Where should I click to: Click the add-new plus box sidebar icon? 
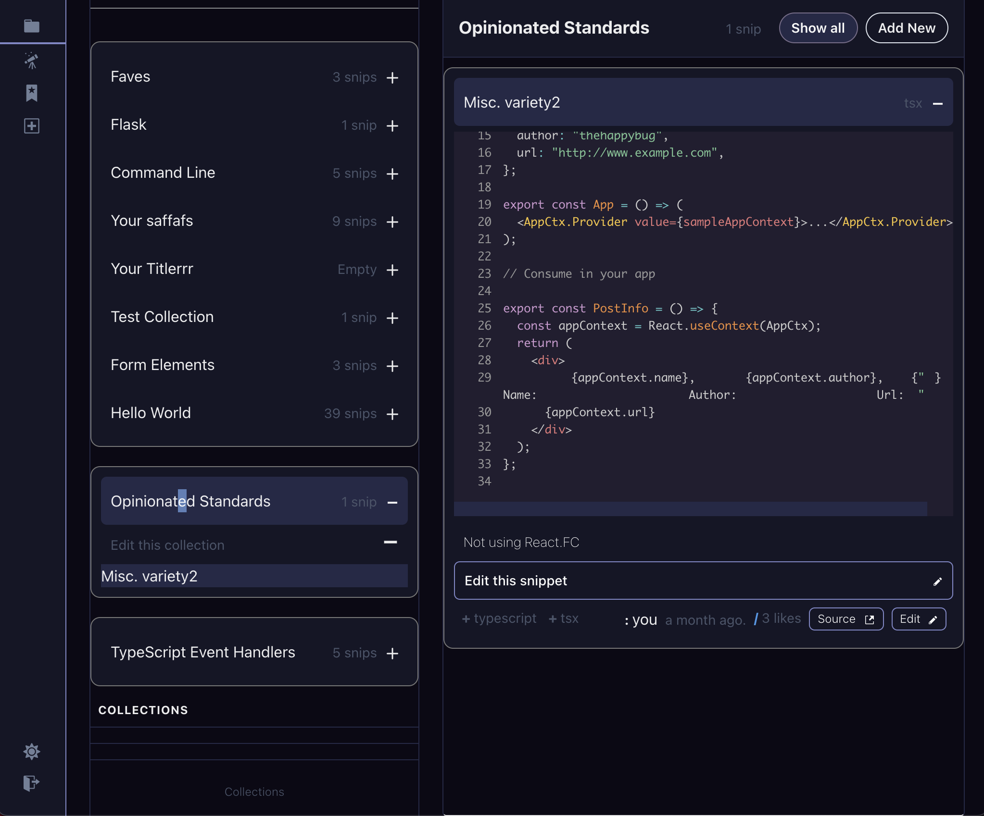(x=32, y=126)
